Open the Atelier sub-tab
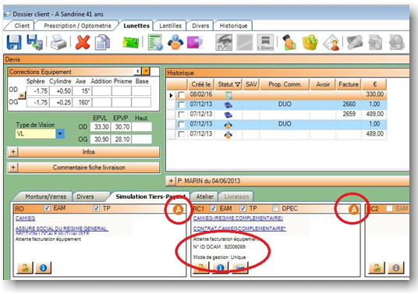The height and width of the screenshot is (294, 418). [205, 197]
